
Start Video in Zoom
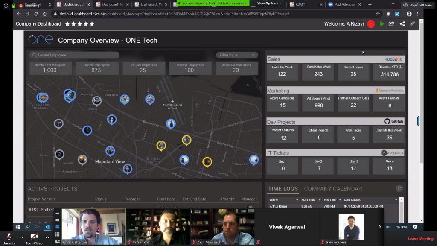(34, 239)
